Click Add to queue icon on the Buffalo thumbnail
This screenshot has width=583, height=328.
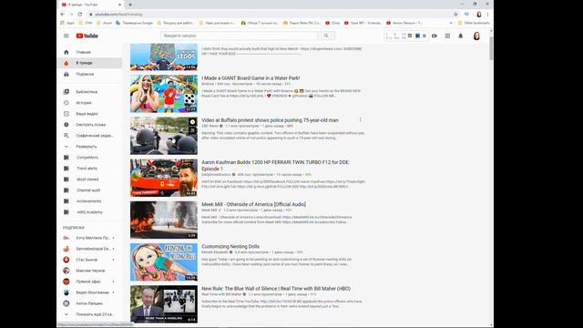[x=192, y=130]
